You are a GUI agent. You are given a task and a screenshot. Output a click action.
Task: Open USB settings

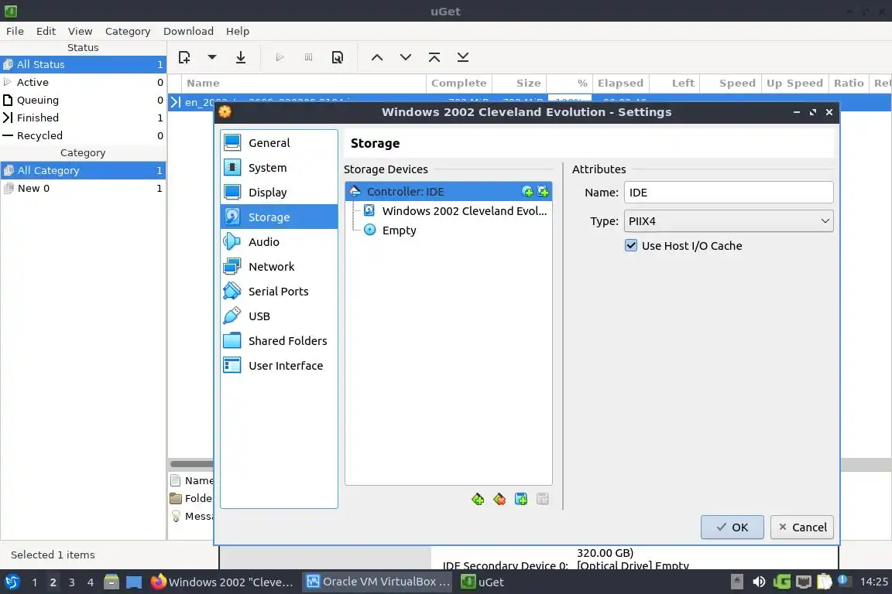(x=279, y=316)
